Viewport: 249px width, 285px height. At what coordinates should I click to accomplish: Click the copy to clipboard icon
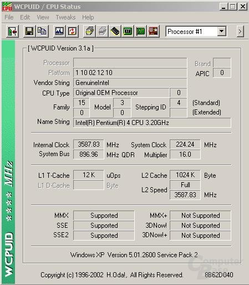pos(42,32)
